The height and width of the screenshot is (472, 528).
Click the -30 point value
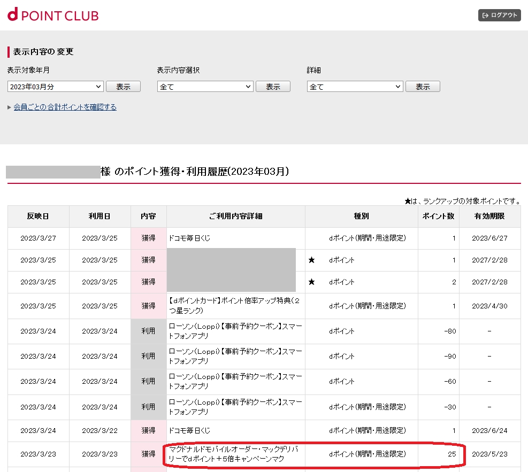(x=450, y=407)
